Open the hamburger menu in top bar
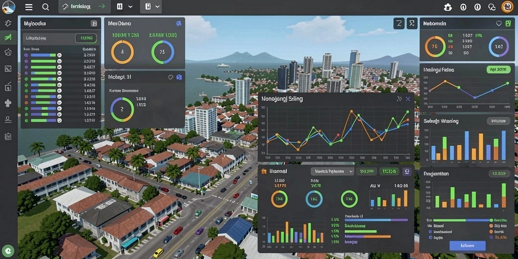Viewport: 518px width, 259px height. tap(29, 7)
